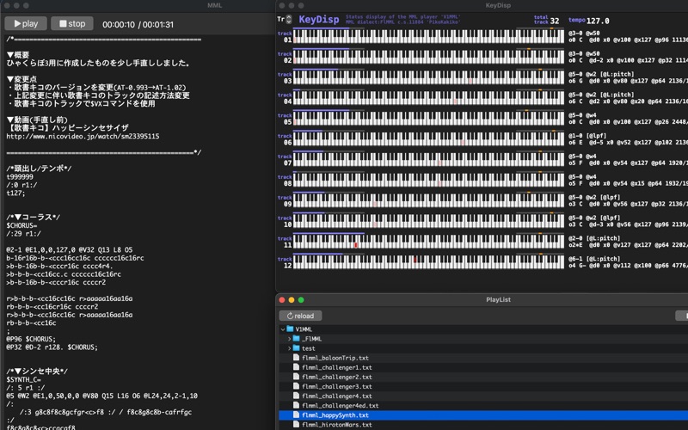Click the track 08 piano keyboard
688x430 pixels.
(x=428, y=180)
